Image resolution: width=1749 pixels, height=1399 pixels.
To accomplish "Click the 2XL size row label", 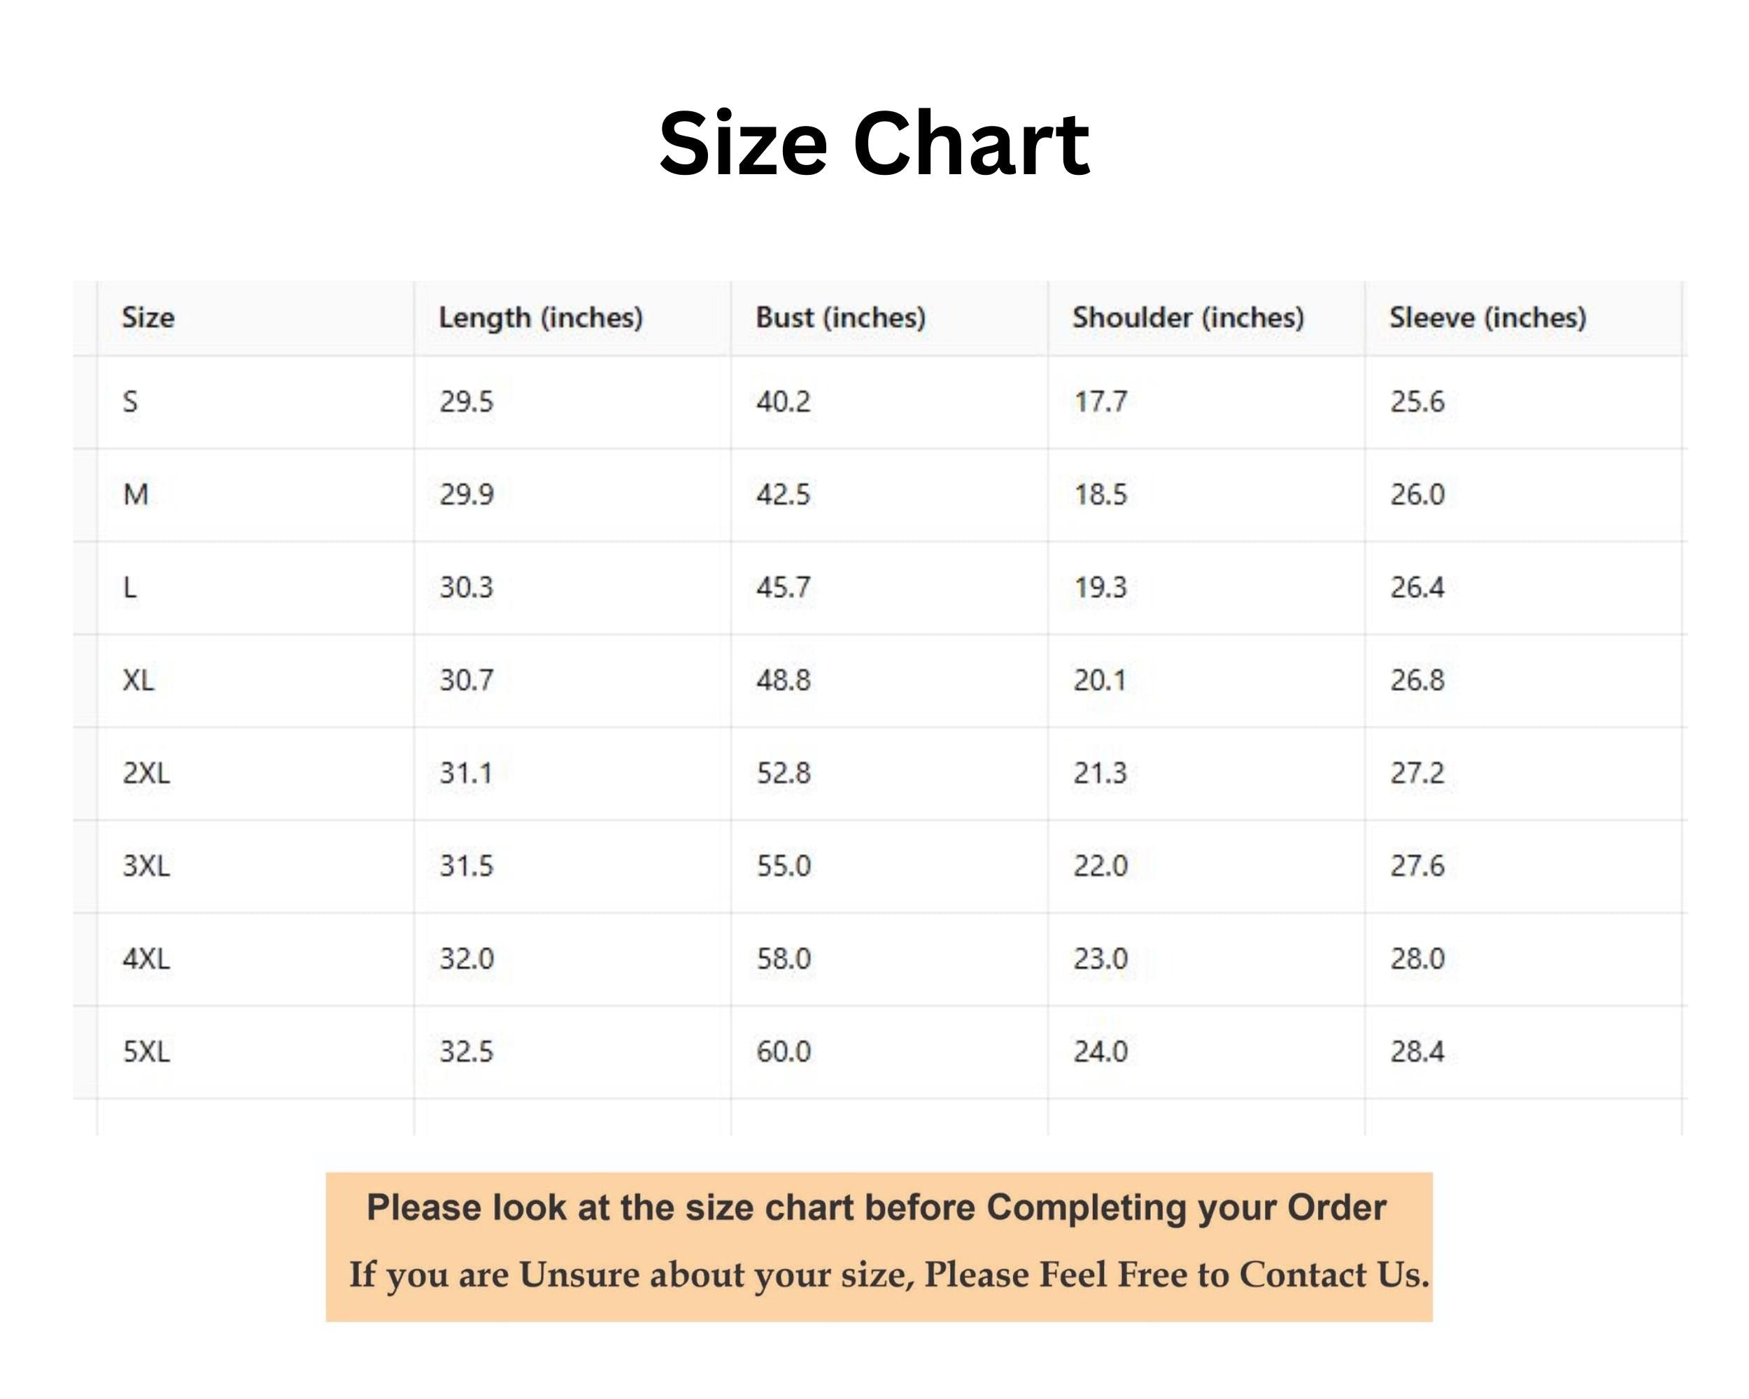I will [x=146, y=773].
